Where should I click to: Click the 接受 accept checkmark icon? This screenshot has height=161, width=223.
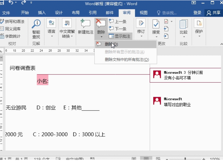pyautogui.click(x=156, y=24)
